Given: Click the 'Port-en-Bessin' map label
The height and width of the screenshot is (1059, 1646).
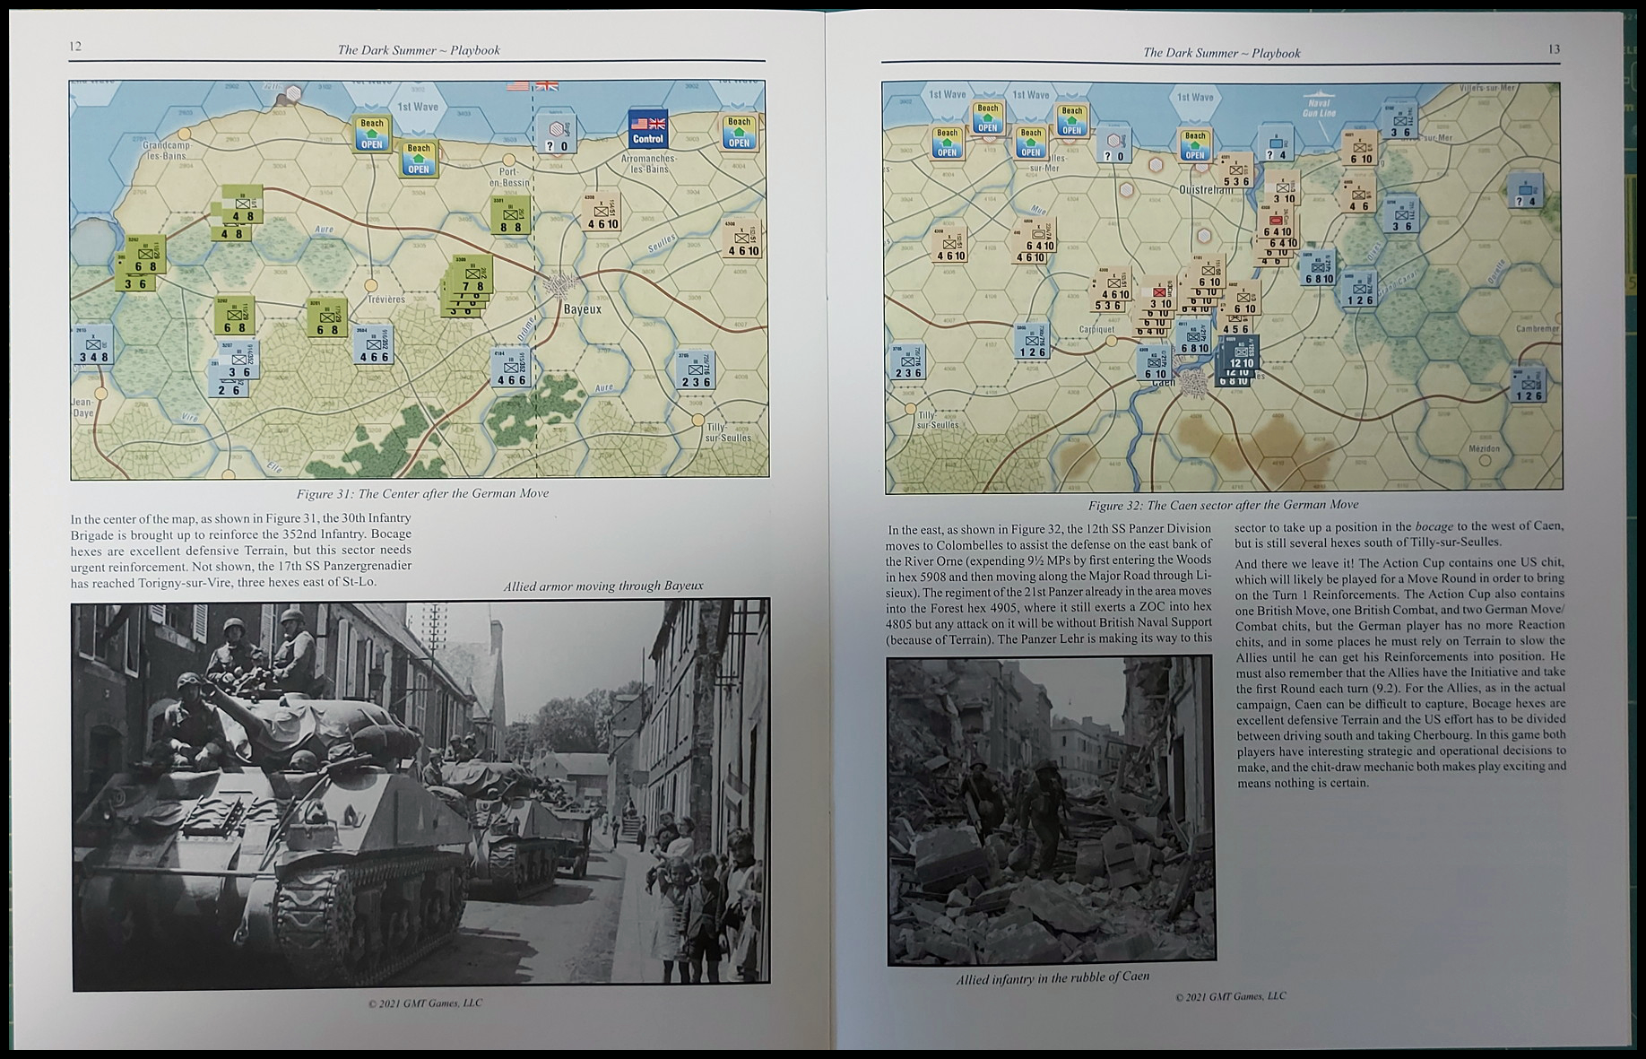Looking at the screenshot, I should pyautogui.click(x=509, y=177).
